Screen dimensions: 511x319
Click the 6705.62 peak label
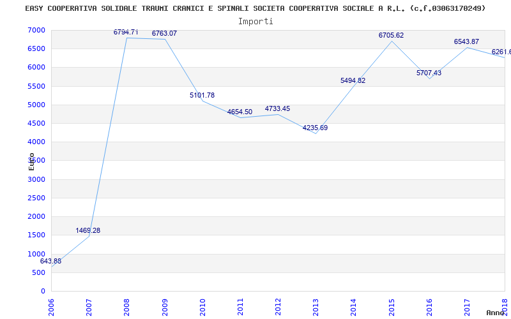[x=391, y=35]
